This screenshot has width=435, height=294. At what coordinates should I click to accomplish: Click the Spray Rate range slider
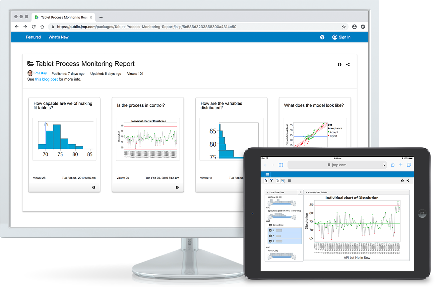click(x=281, y=216)
